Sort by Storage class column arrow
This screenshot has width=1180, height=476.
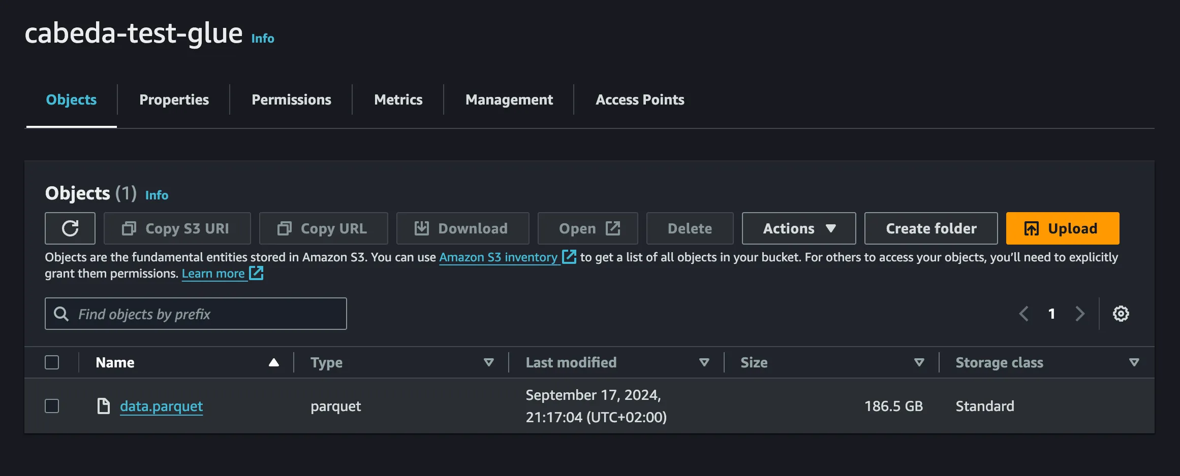coord(1134,362)
